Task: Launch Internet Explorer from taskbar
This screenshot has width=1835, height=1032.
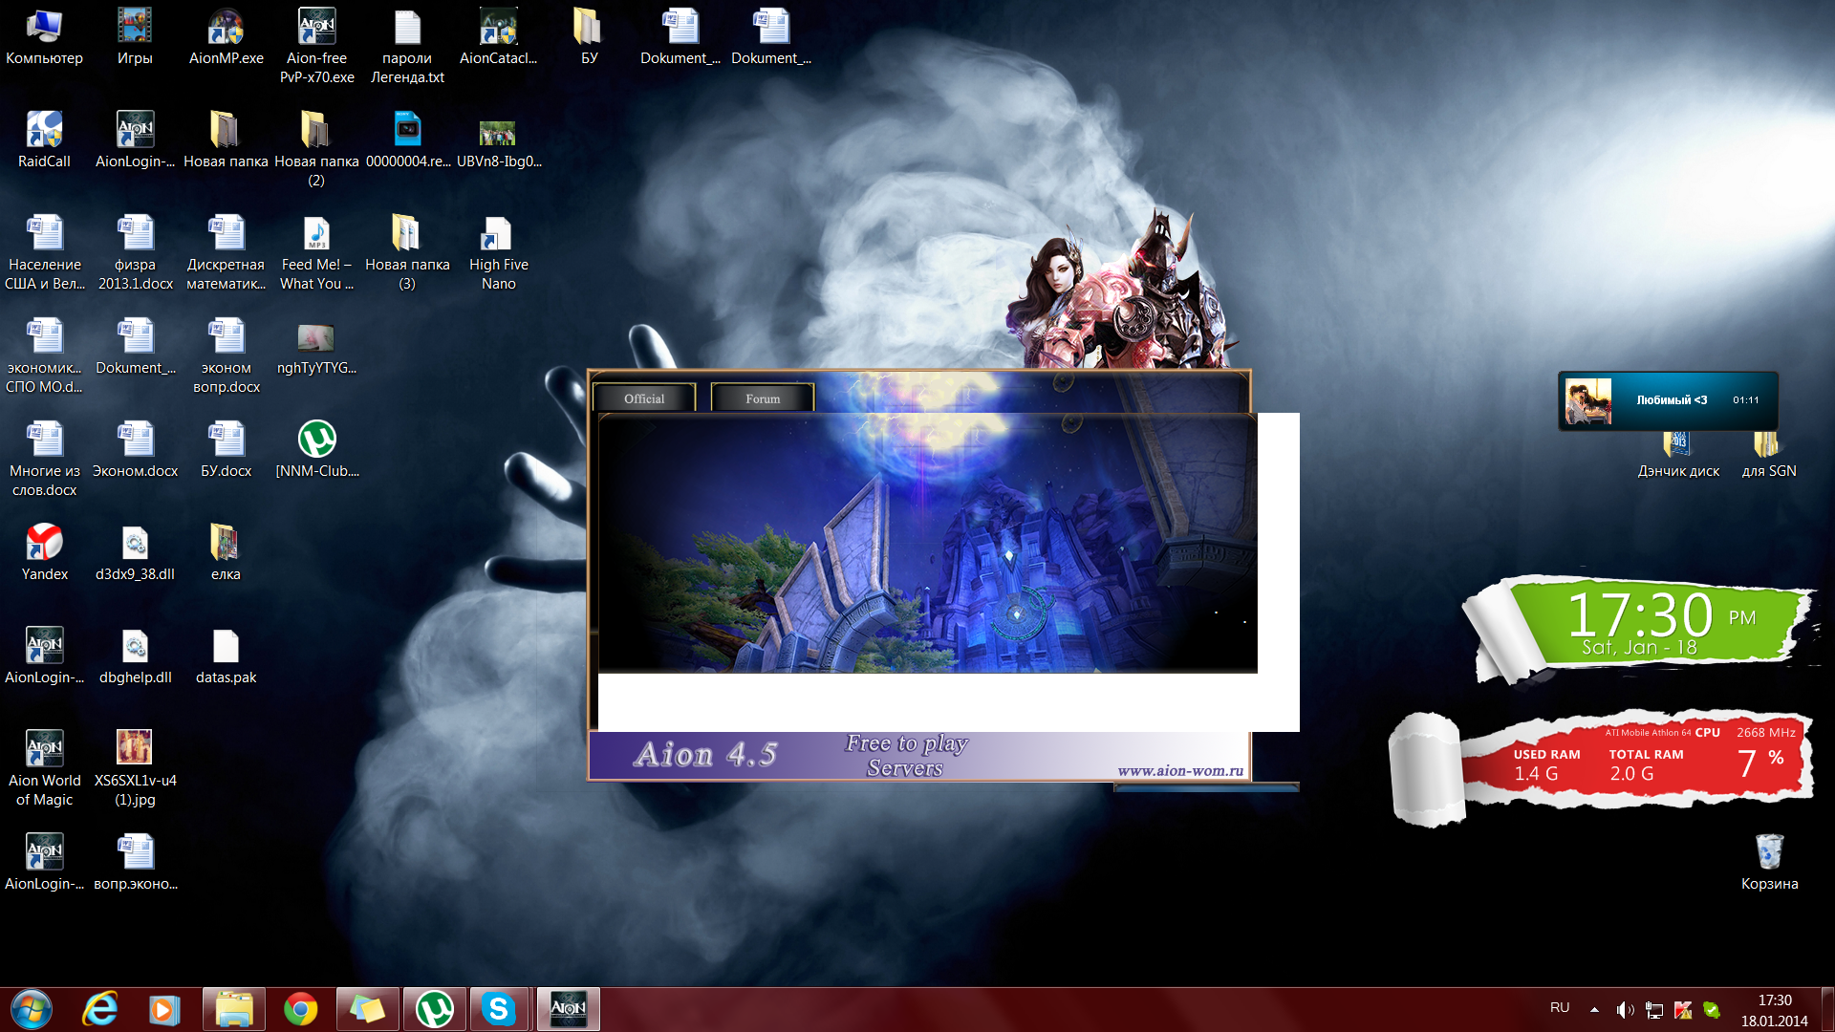Action: point(100,1009)
